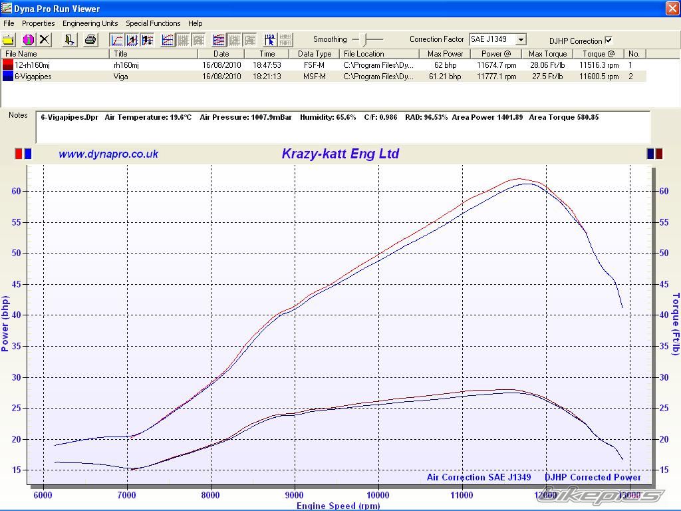Click the printer icon
Viewport: 681px width, 511px height.
pos(90,40)
